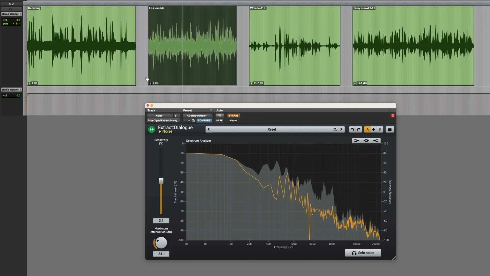The image size is (490, 276).
Task: Click the Solo noise button
Action: (x=363, y=253)
